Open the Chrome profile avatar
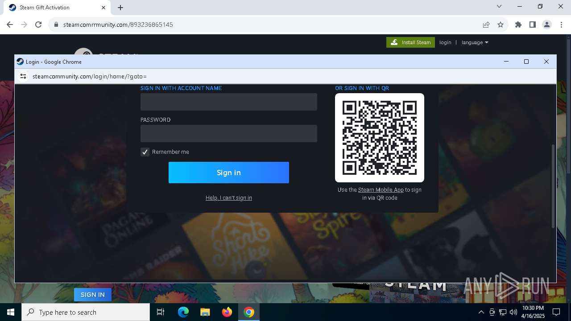This screenshot has height=321, width=571. pos(547,25)
